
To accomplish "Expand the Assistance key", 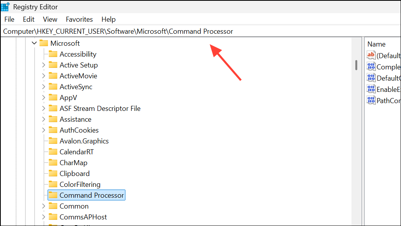I will pos(43,119).
